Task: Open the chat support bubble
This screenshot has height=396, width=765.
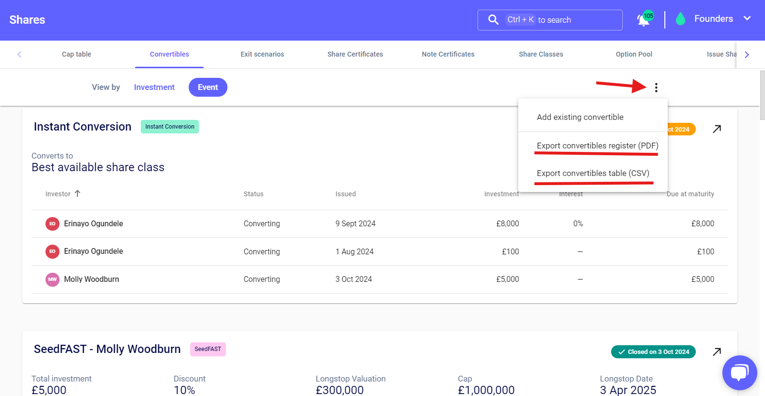Action: point(739,373)
